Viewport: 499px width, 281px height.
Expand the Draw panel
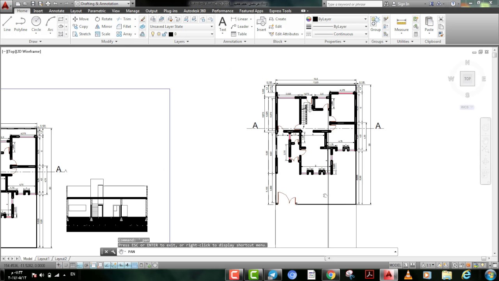coord(35,41)
